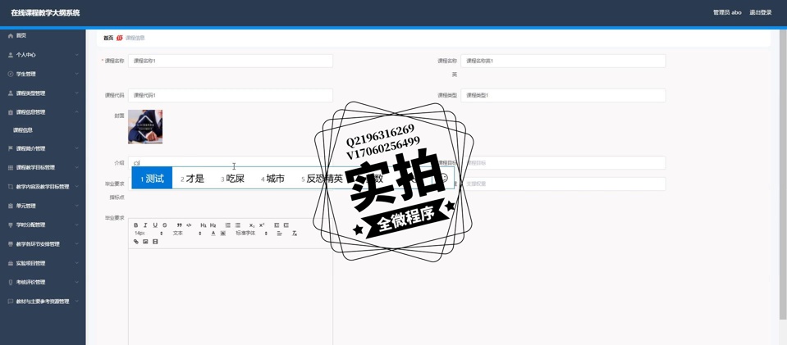Expand the 学生管理 sidebar menu
Viewport: 787px width, 345px height.
coord(43,74)
